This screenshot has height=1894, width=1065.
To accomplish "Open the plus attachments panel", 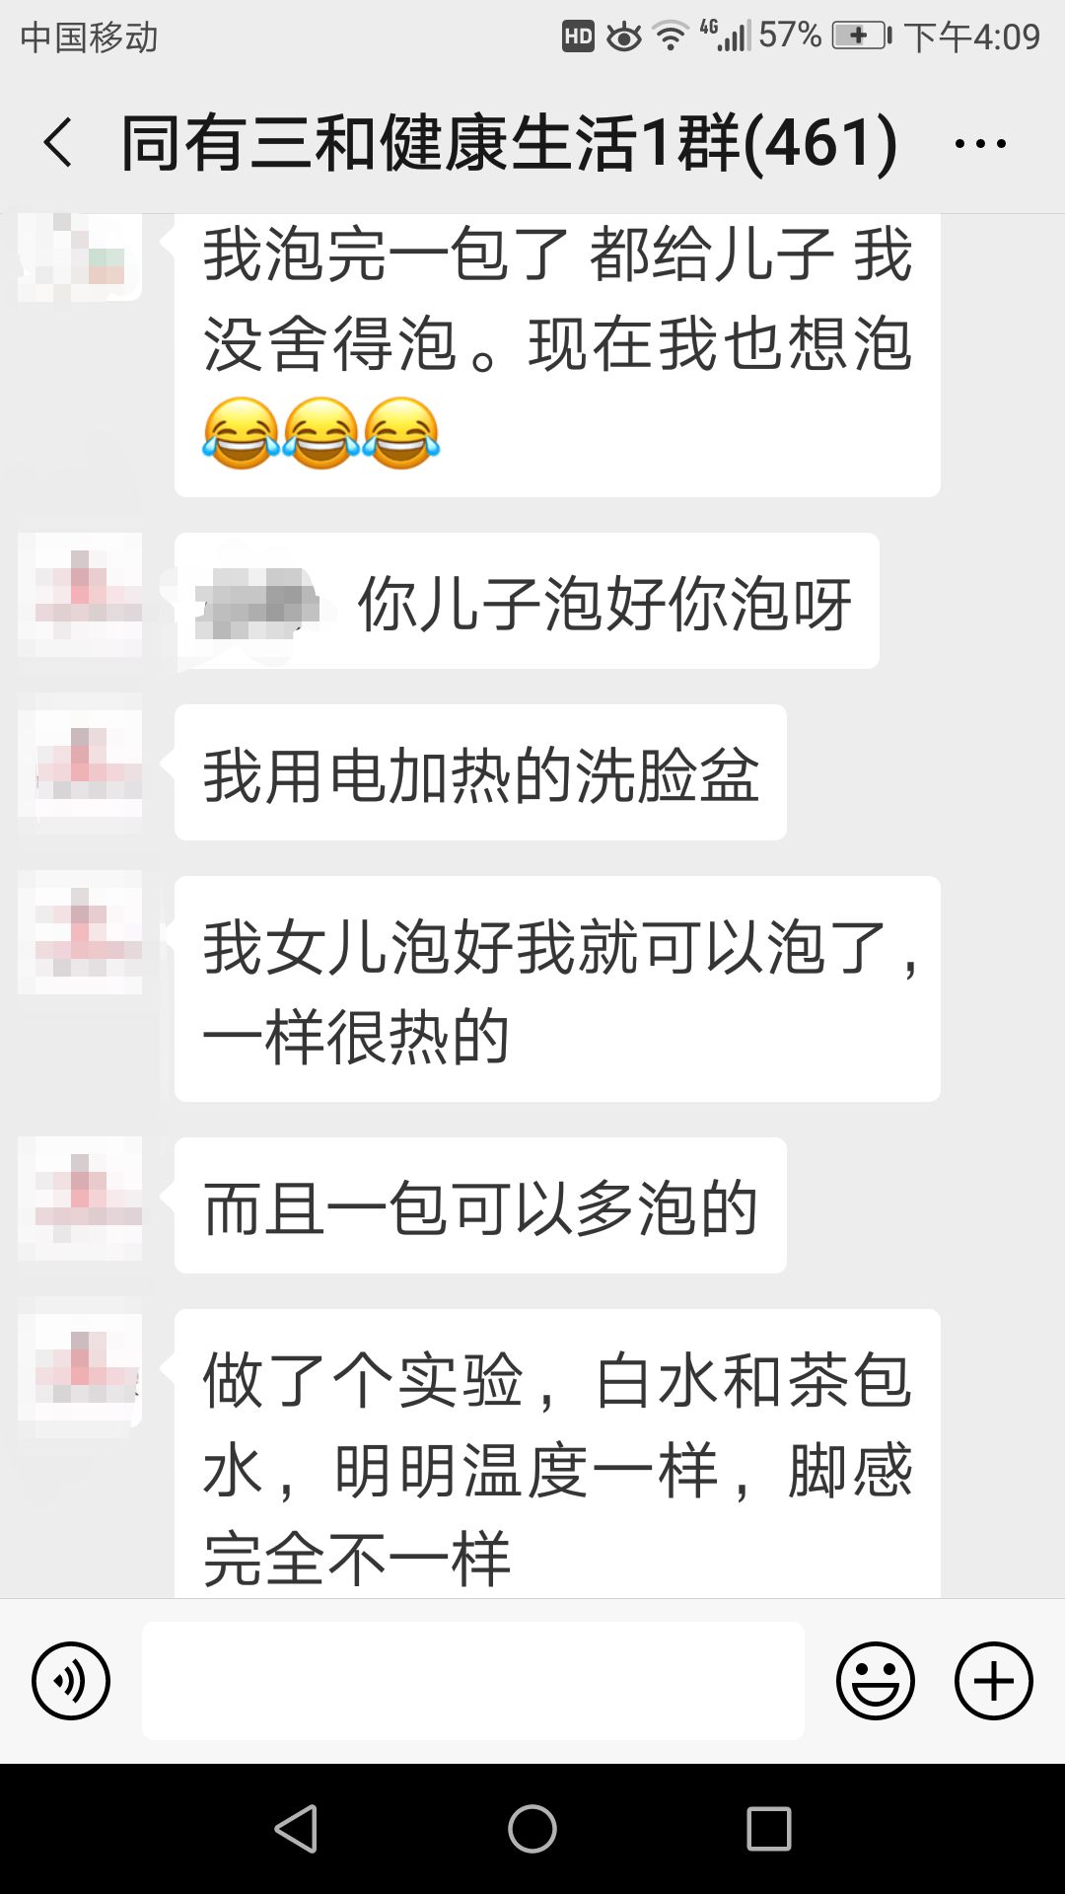I will coord(994,1680).
